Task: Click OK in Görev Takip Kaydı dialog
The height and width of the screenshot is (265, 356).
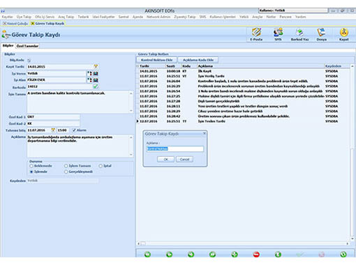Action: coord(165,160)
